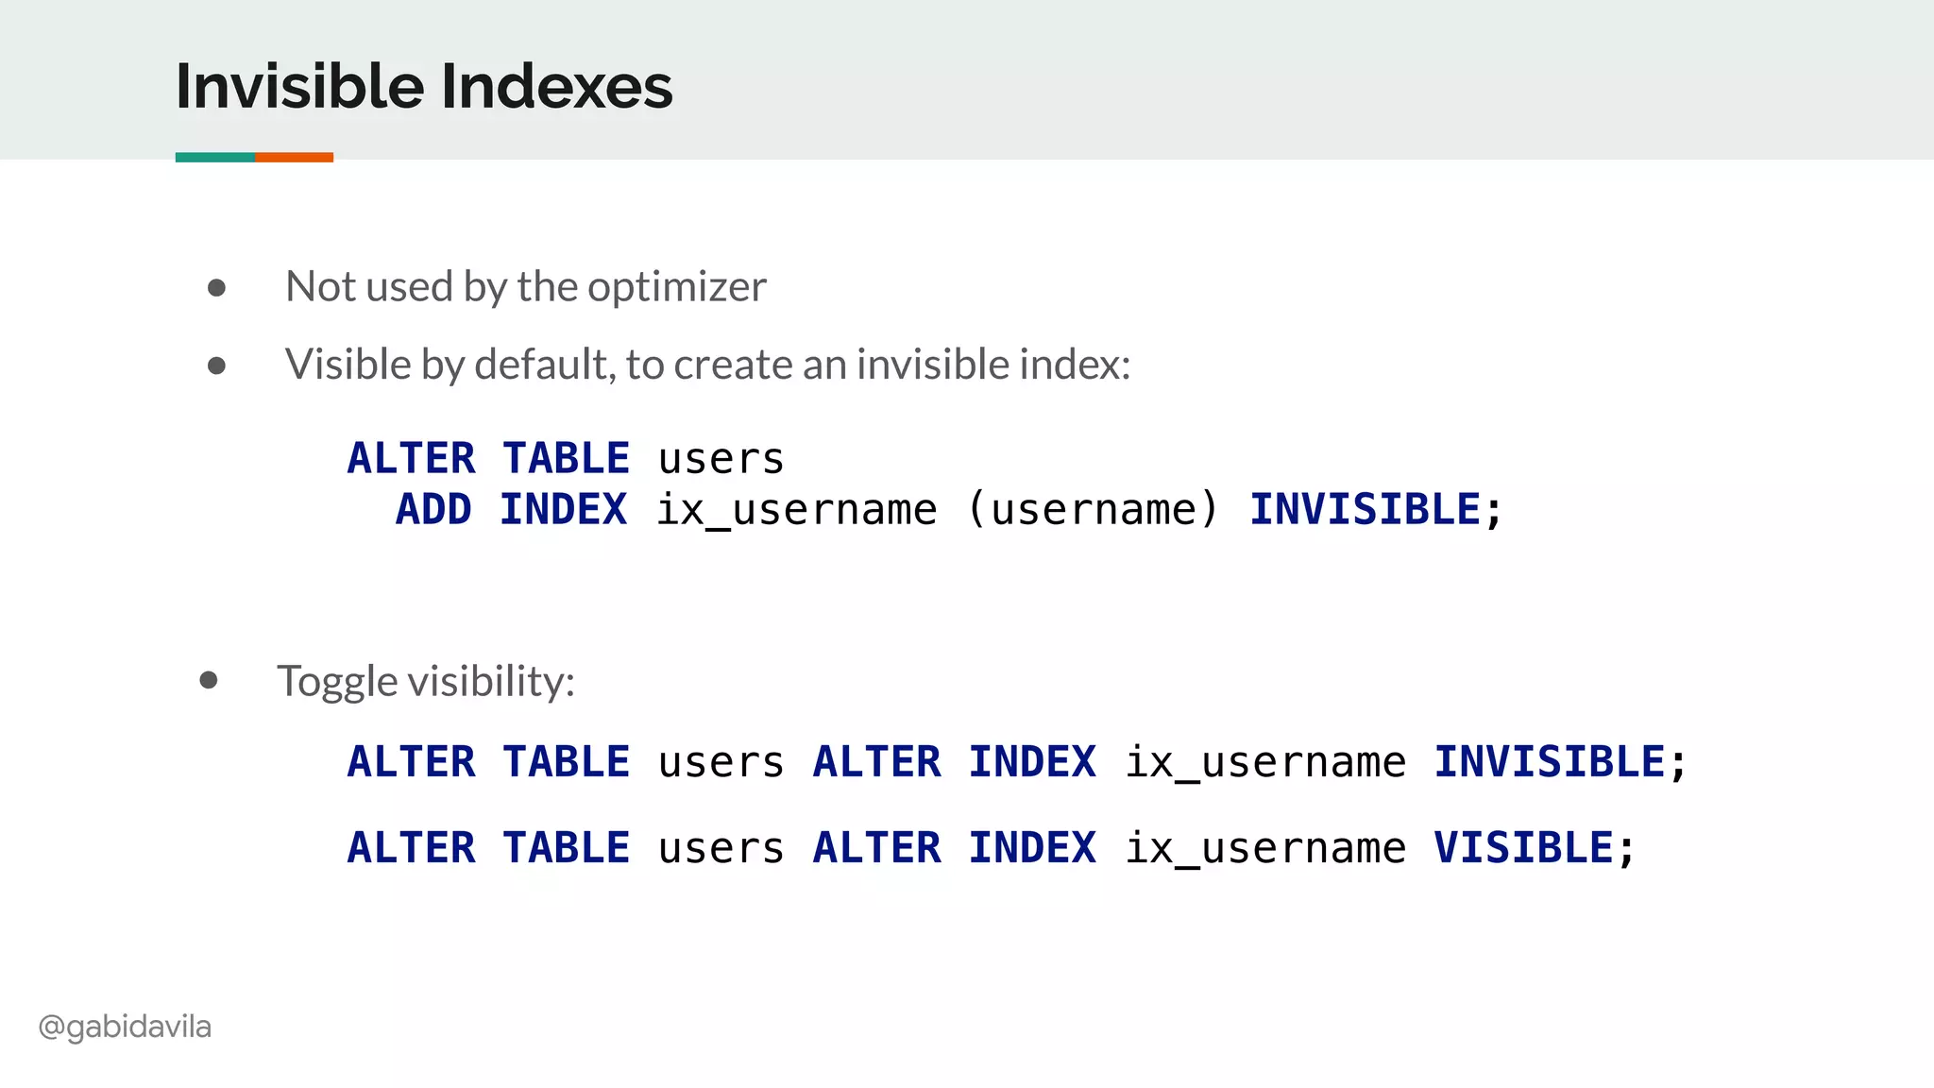Click 'ix_username' in the VISIBLE statement

tap(1264, 847)
